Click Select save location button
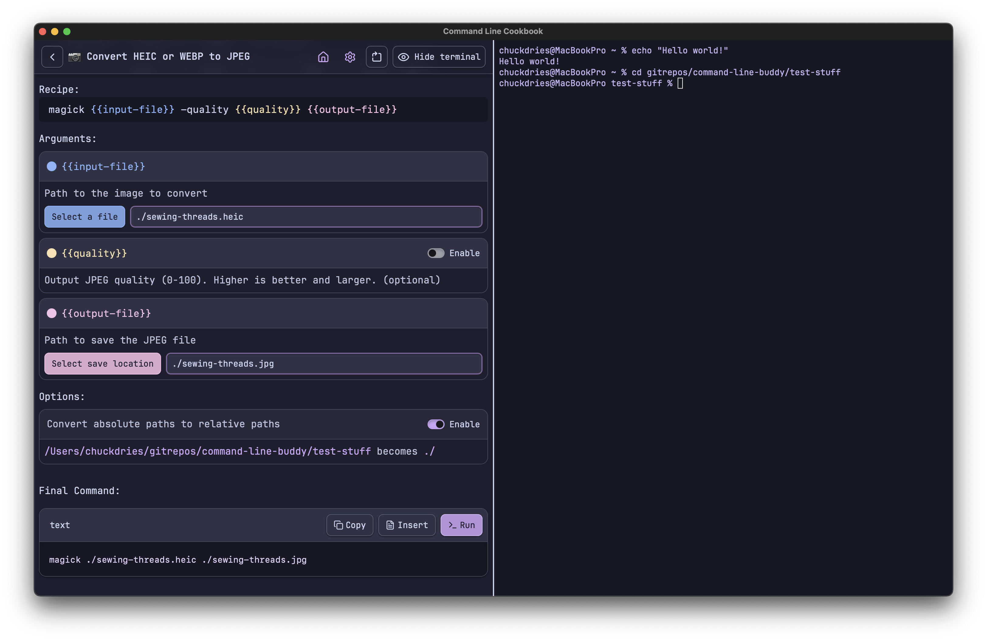 (x=102, y=364)
